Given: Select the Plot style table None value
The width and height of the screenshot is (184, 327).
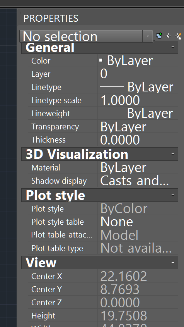Looking at the screenshot, I should pos(138,222).
